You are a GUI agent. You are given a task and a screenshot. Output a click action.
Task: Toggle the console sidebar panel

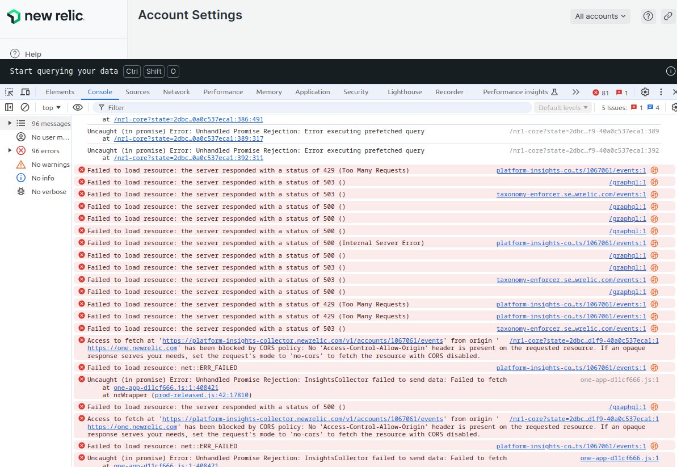pyautogui.click(x=9, y=107)
